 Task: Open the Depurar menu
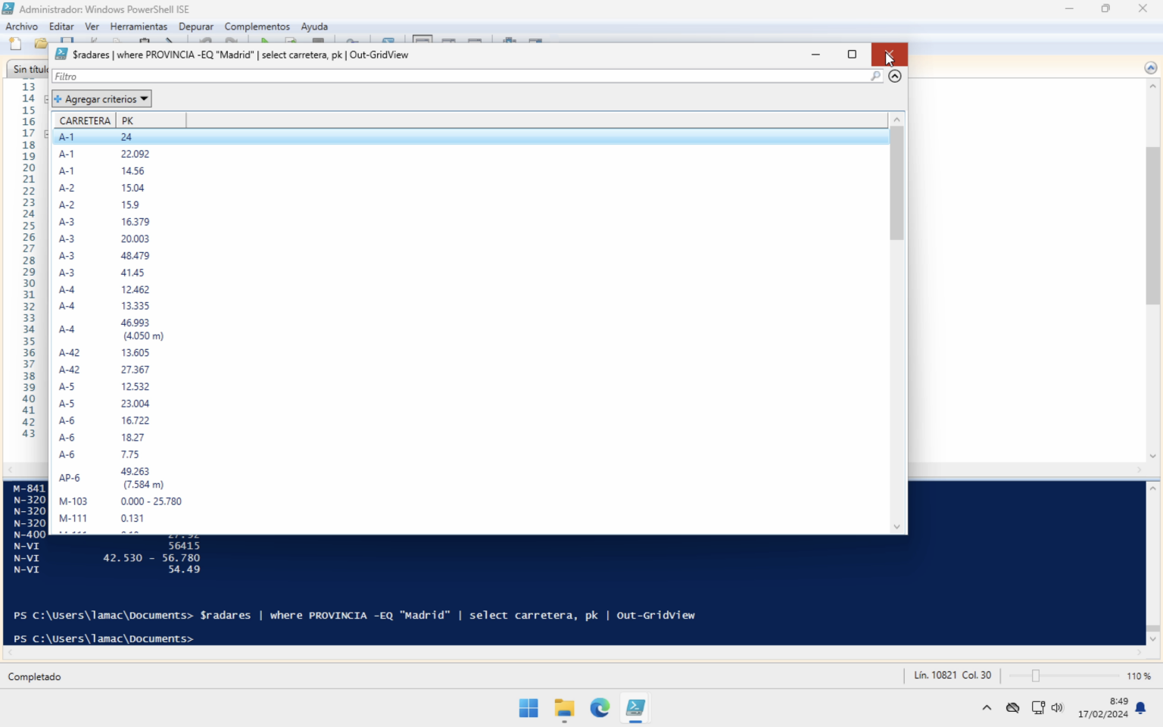point(195,27)
